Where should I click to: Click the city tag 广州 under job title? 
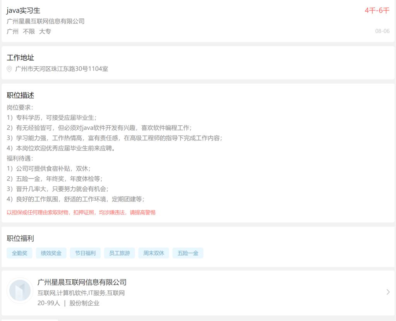[x=13, y=32]
